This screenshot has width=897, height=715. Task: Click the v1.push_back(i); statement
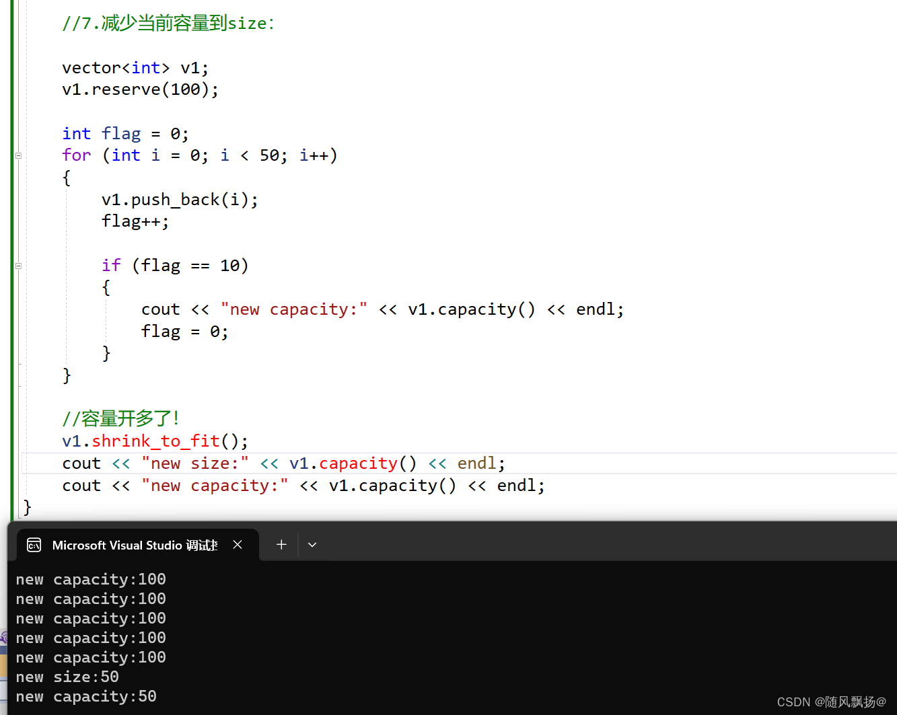coord(180,200)
